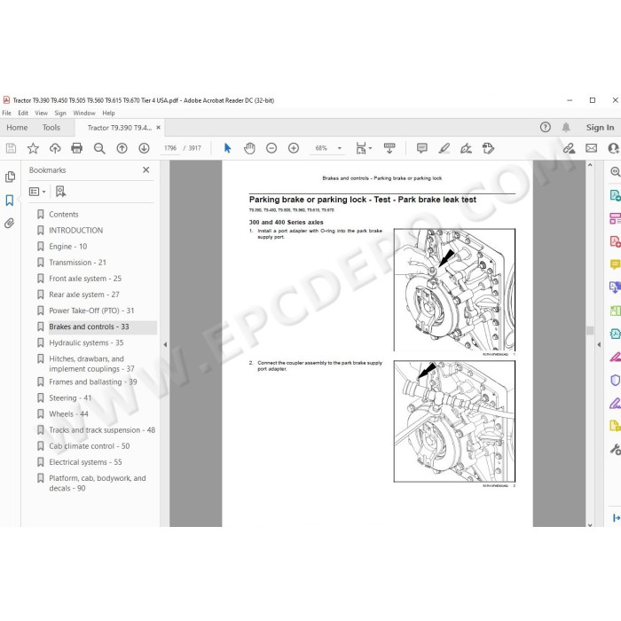Collapse the left navigation pane

pyautogui.click(x=165, y=345)
